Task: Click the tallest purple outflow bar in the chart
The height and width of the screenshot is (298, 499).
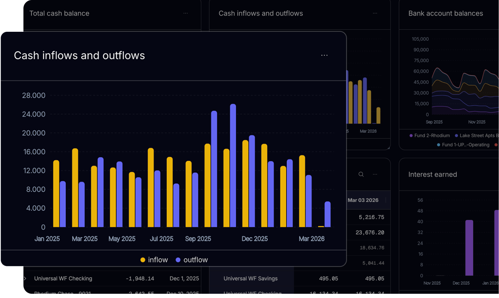Action: point(233,166)
